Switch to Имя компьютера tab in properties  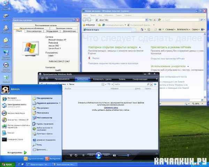coord(34,31)
